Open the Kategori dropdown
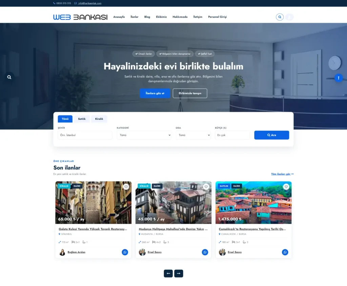Viewport: 347px width, 286px height. click(x=144, y=135)
